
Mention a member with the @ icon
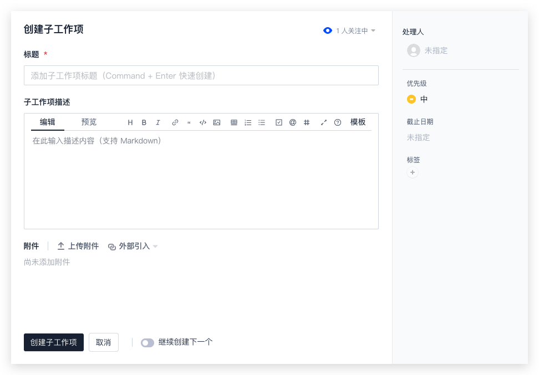tap(293, 122)
